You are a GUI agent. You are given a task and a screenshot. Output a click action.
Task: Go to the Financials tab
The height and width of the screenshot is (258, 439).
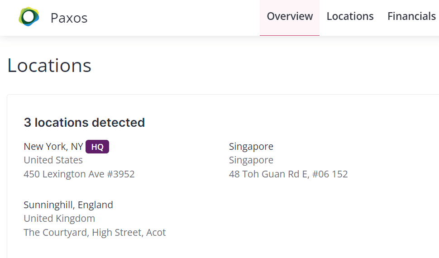411,16
